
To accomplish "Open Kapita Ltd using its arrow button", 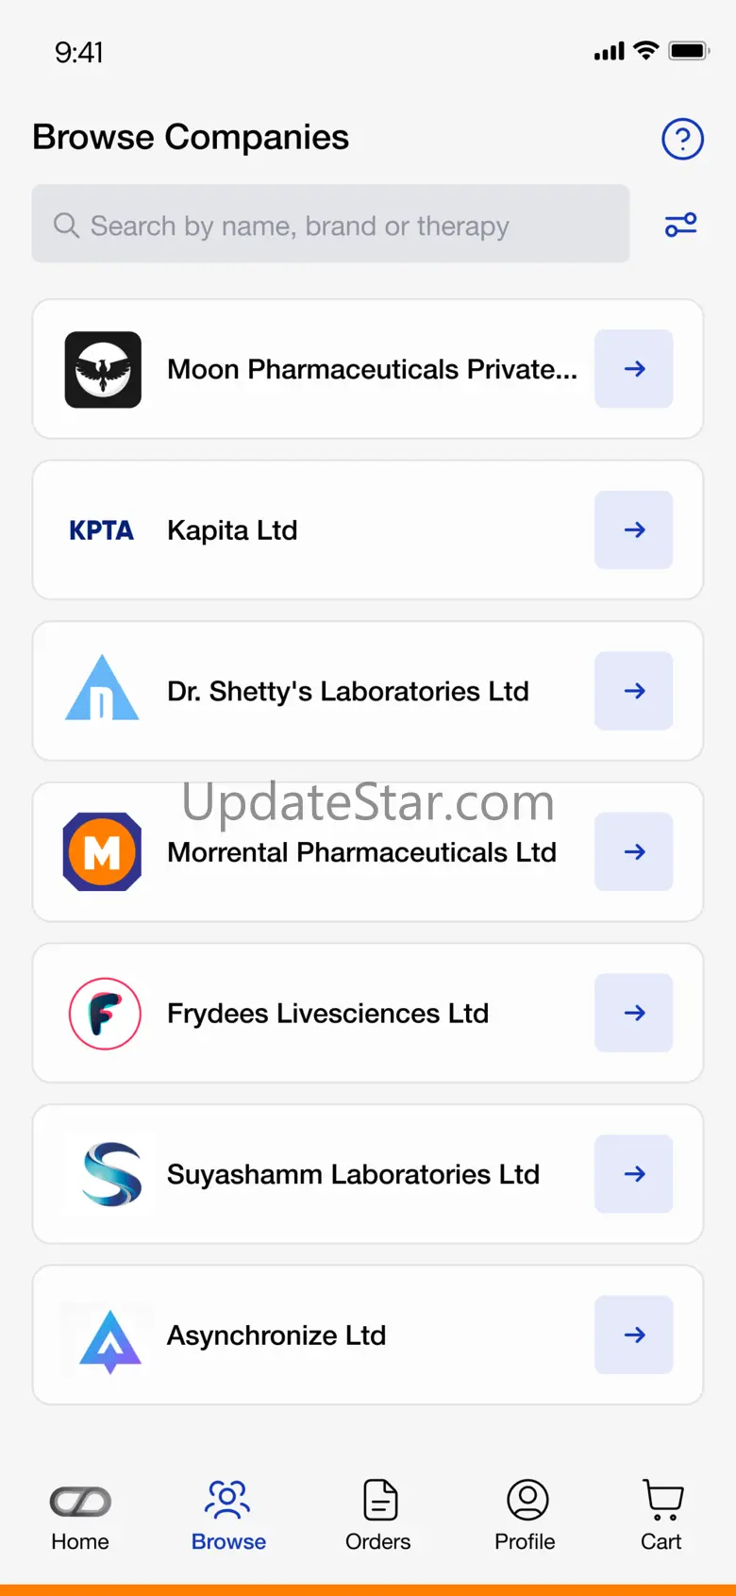I will pos(634,530).
